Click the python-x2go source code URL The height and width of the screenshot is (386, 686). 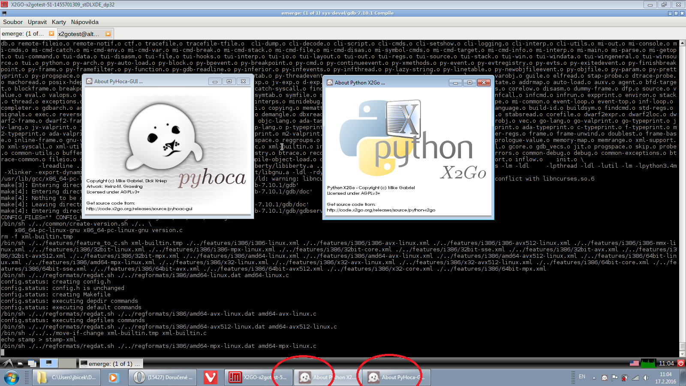(x=381, y=210)
